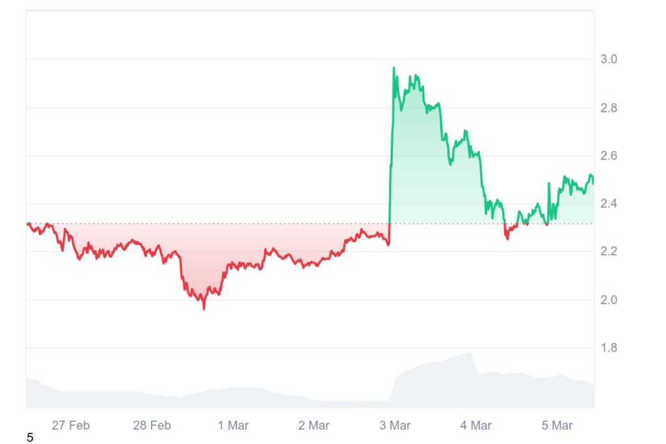Select the 2 Mar date label
Image resolution: width=666 pixels, height=444 pixels.
tap(313, 426)
